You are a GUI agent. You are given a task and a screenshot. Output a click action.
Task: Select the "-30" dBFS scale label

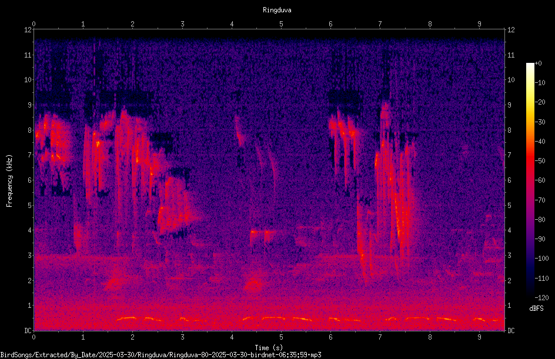tap(540, 122)
